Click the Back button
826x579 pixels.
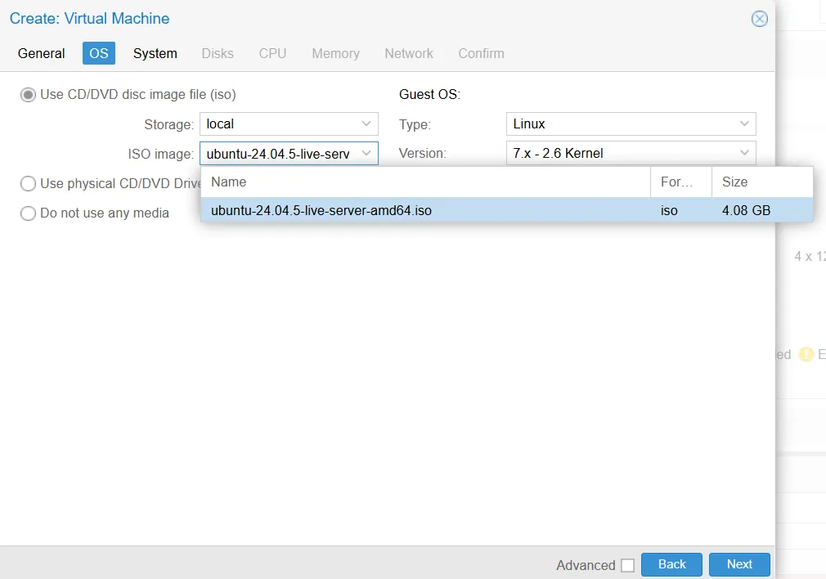pyautogui.click(x=671, y=564)
